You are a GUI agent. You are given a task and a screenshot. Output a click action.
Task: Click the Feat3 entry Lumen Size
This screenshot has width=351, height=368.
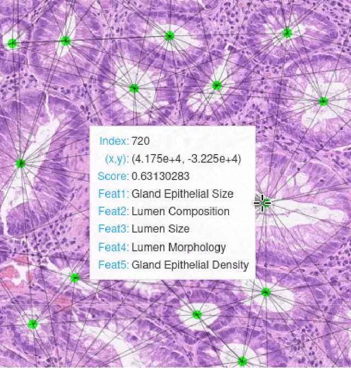[161, 229]
